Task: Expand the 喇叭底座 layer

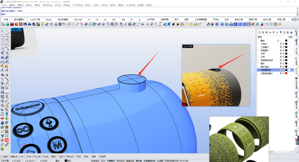Action: click(x=259, y=67)
